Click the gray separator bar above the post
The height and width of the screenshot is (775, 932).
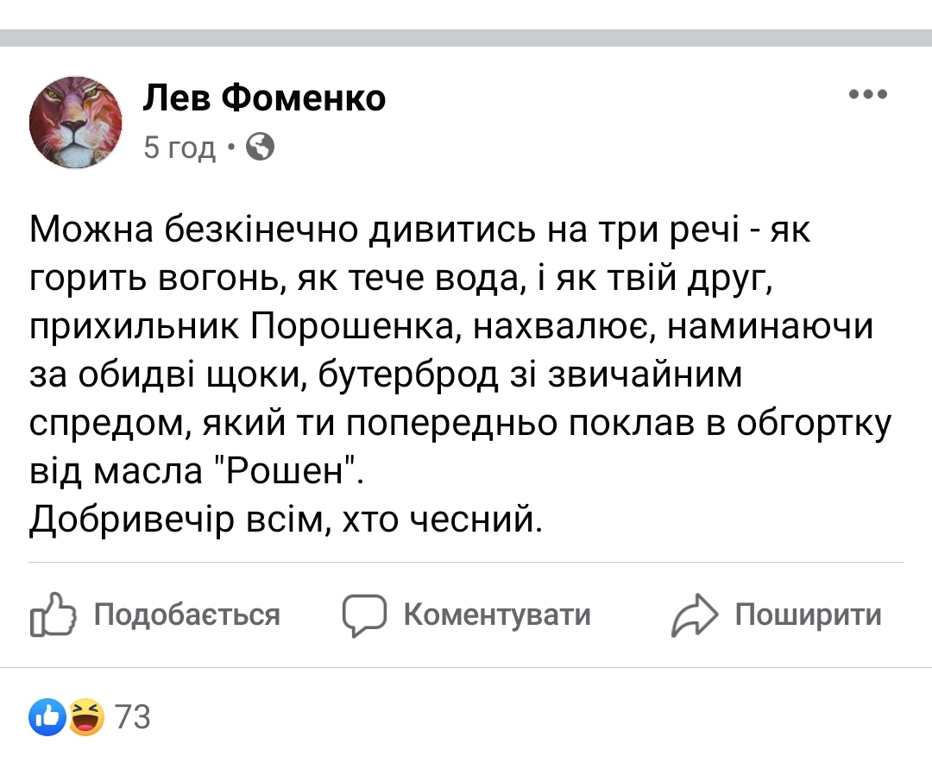pos(466,37)
